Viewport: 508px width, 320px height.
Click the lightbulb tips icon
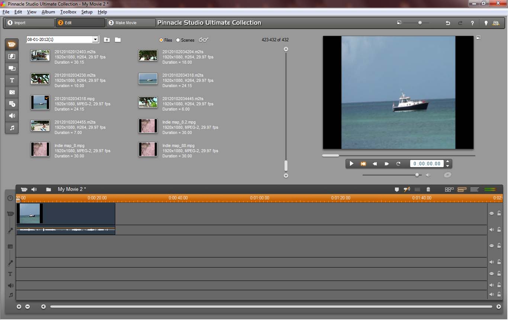[486, 23]
